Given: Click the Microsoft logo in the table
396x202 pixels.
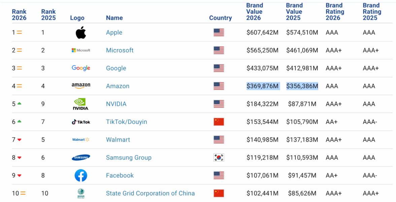Looking at the screenshot, I should 81,50.
